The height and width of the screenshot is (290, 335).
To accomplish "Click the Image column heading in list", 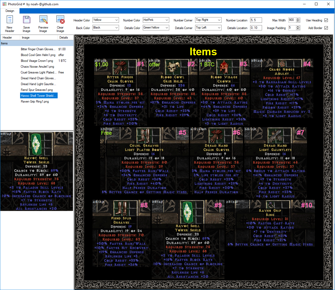I will pyautogui.click(x=39, y=38).
